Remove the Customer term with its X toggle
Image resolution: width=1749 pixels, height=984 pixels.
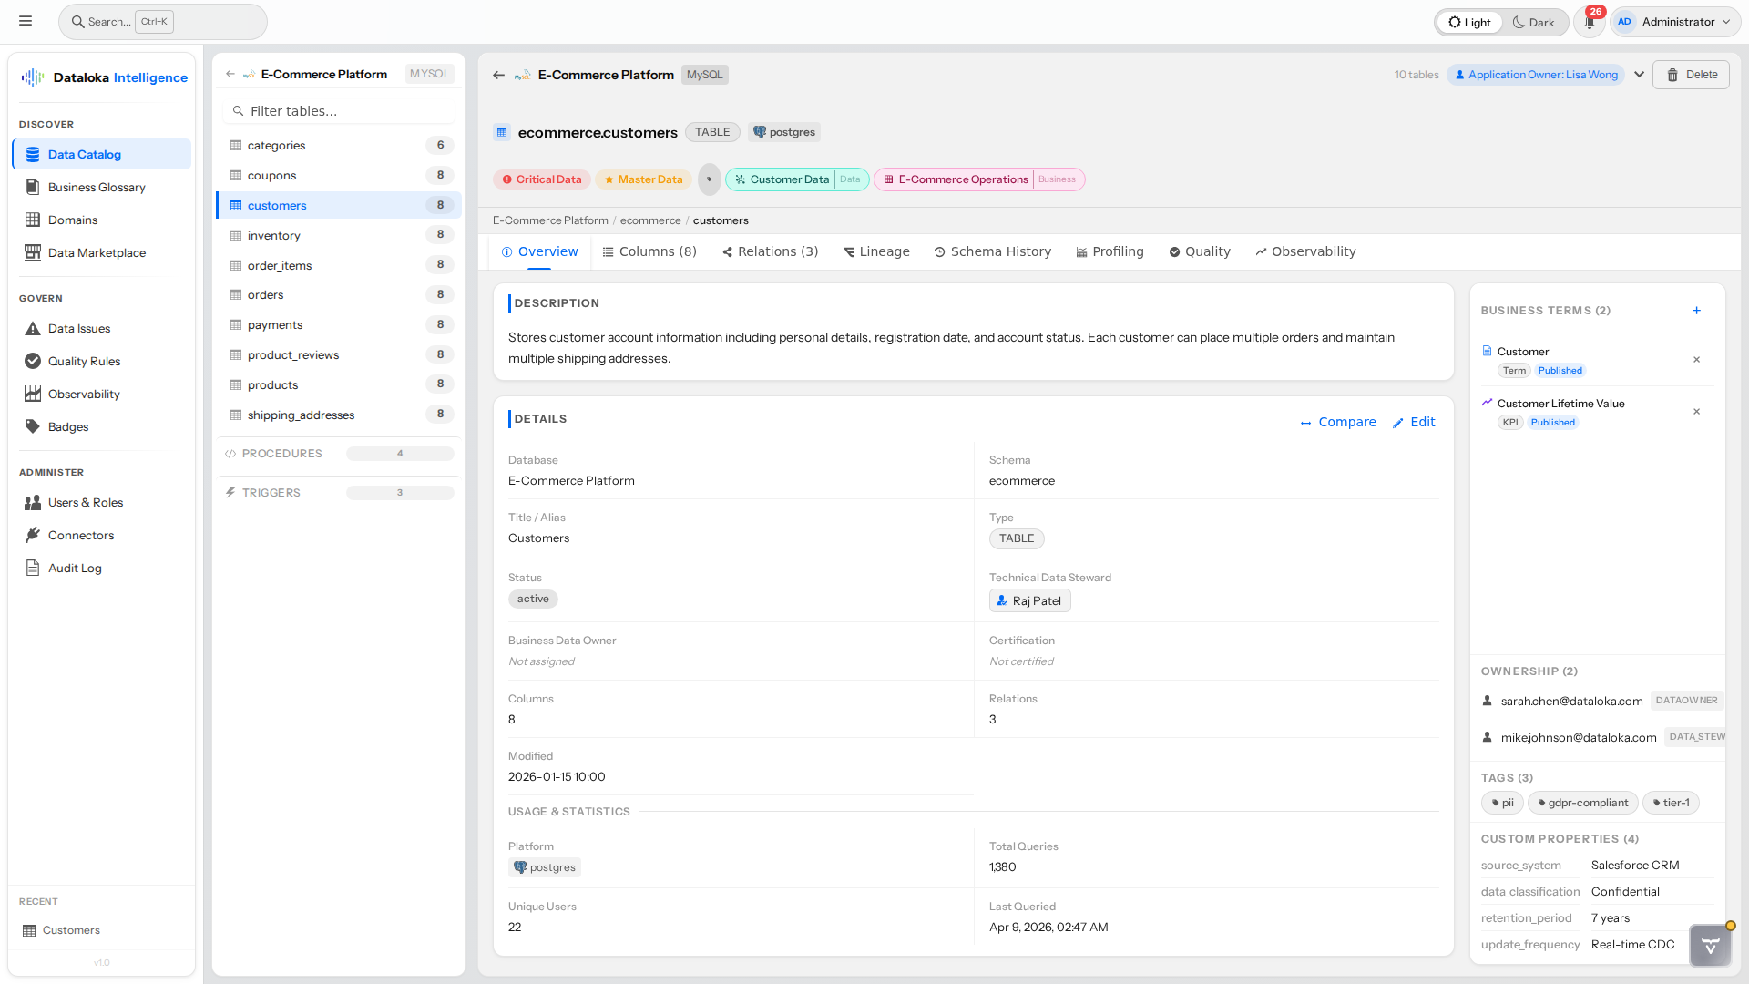click(x=1697, y=360)
